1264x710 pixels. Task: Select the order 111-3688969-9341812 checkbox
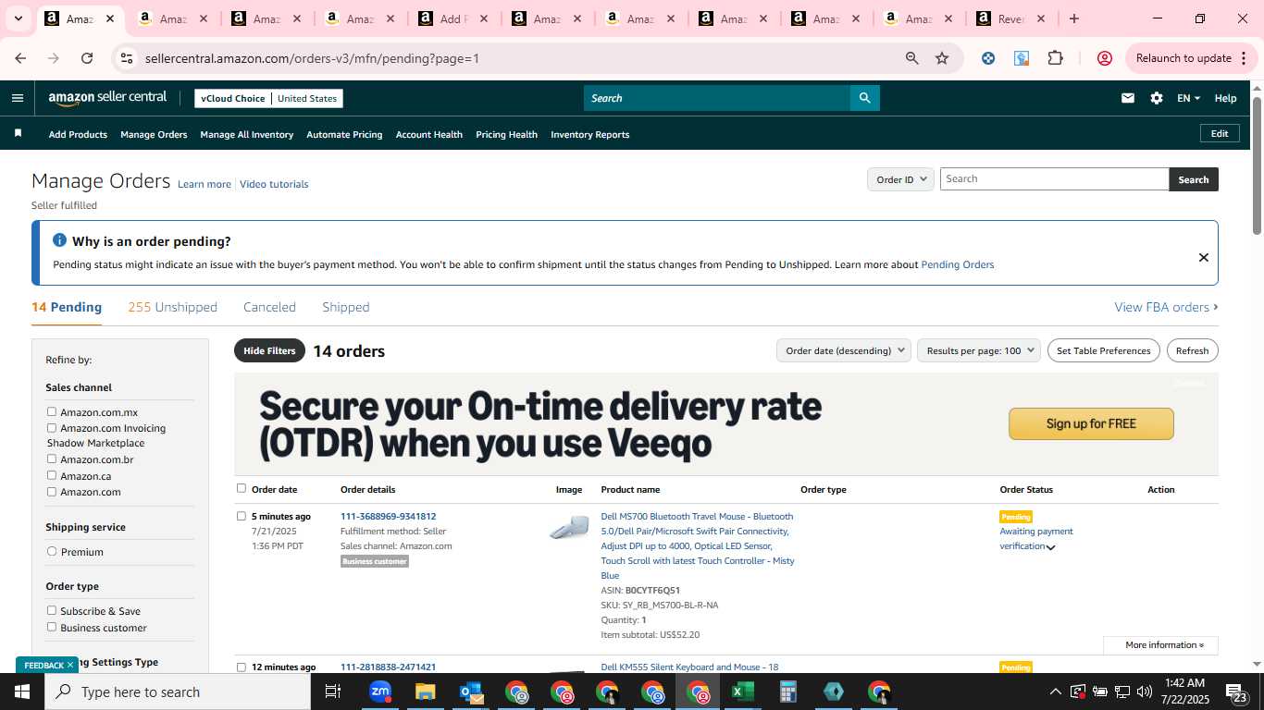click(242, 516)
